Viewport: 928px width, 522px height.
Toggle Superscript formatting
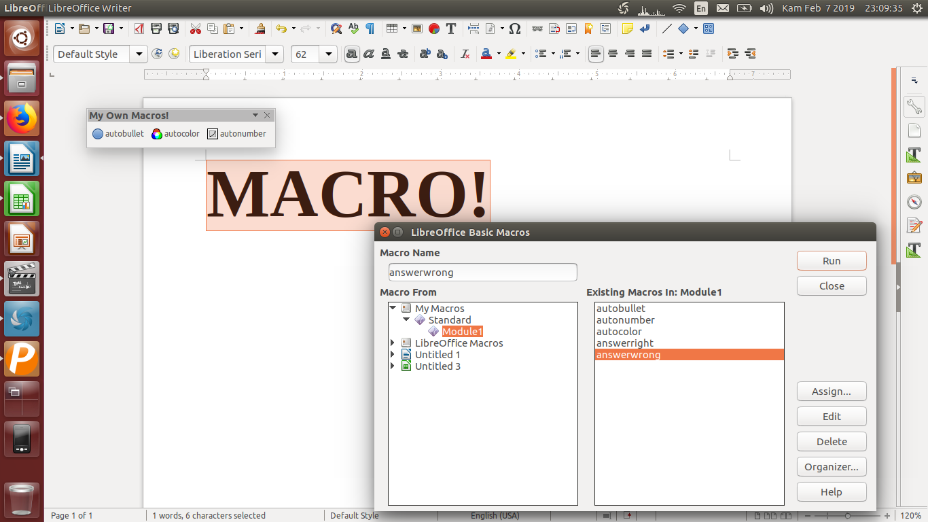pyautogui.click(x=425, y=54)
